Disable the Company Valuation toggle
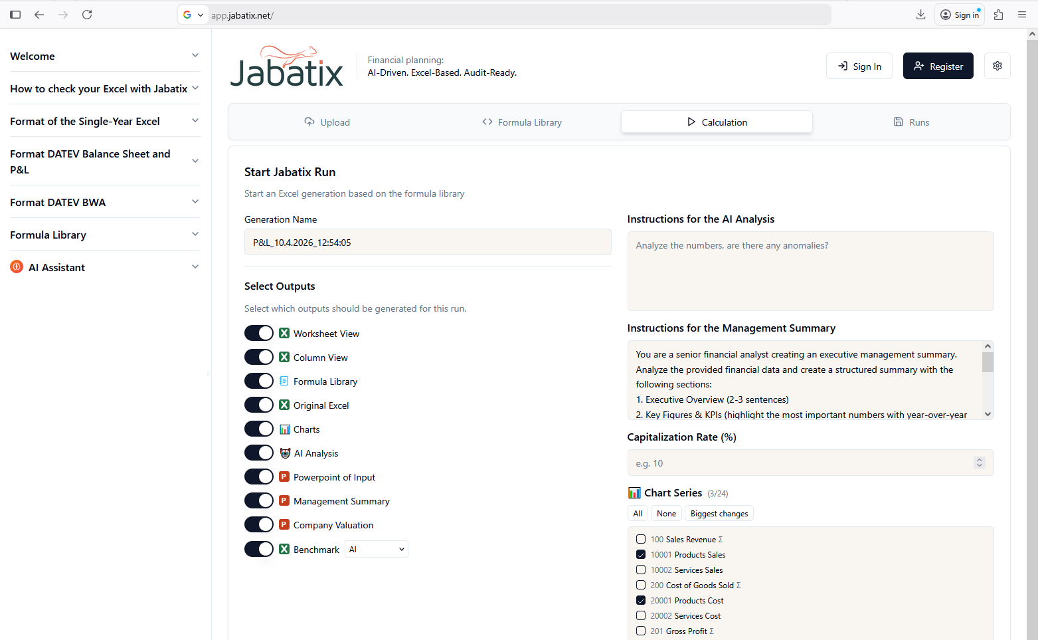Image resolution: width=1038 pixels, height=640 pixels. [x=258, y=524]
